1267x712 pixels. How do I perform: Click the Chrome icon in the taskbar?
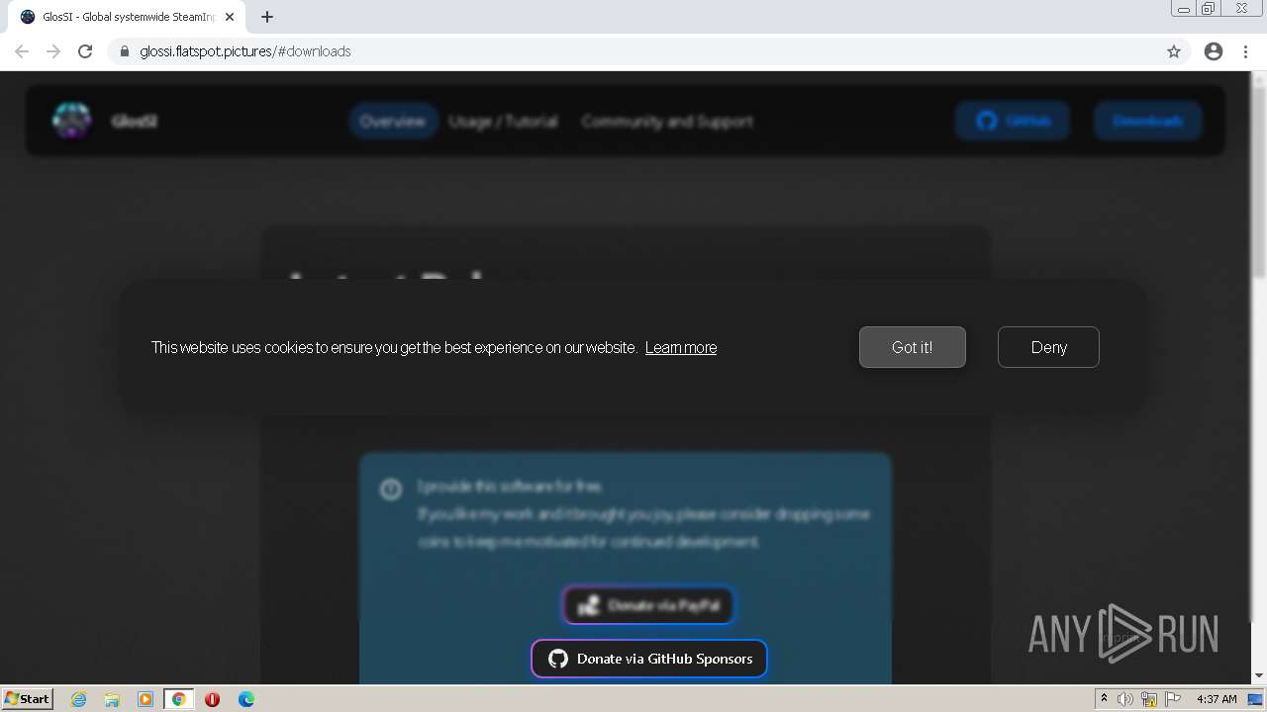coord(178,699)
